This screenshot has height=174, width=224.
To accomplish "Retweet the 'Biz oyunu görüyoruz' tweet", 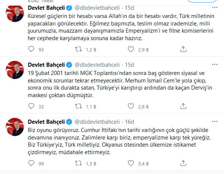I will [x=78, y=163].
